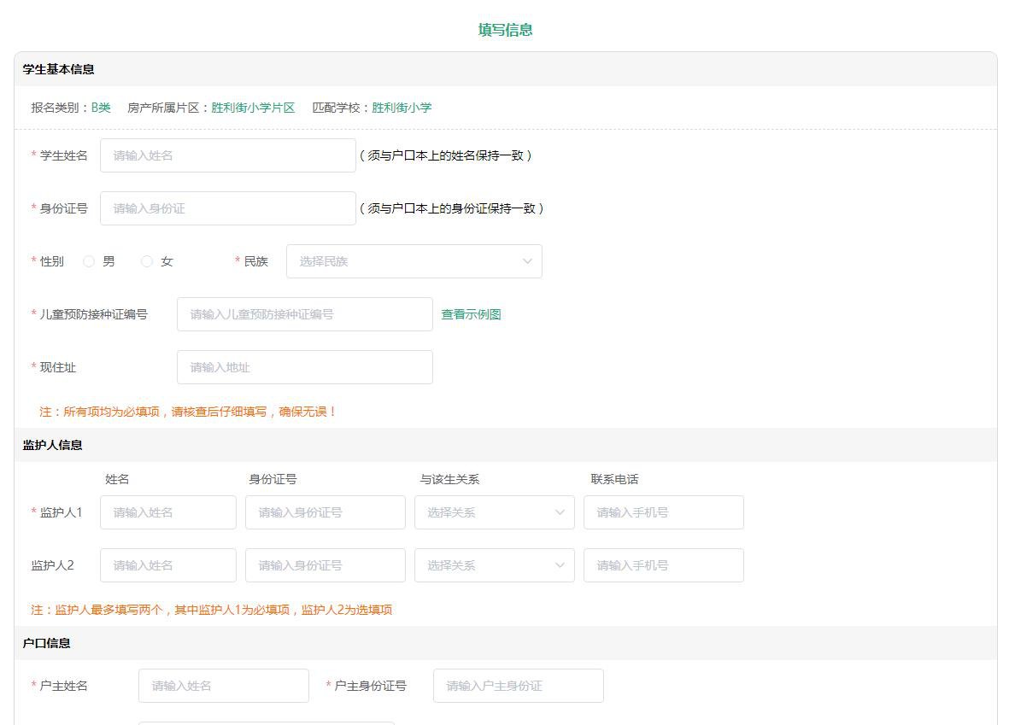Select the 女 radio button
Viewport: 1015px width, 725px height.
point(147,261)
